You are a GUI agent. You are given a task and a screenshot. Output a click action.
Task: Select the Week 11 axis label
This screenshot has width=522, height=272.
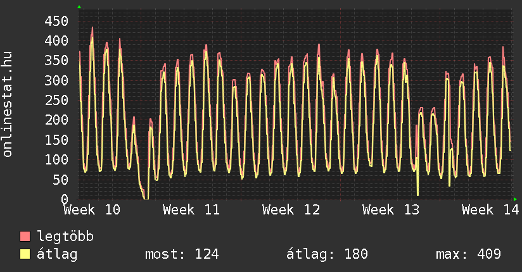[191, 209]
